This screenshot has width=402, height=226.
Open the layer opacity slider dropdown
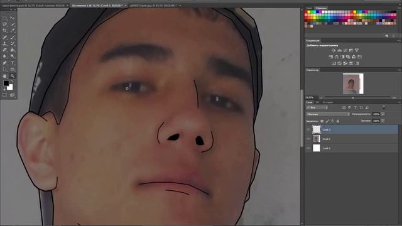pyautogui.click(x=383, y=114)
